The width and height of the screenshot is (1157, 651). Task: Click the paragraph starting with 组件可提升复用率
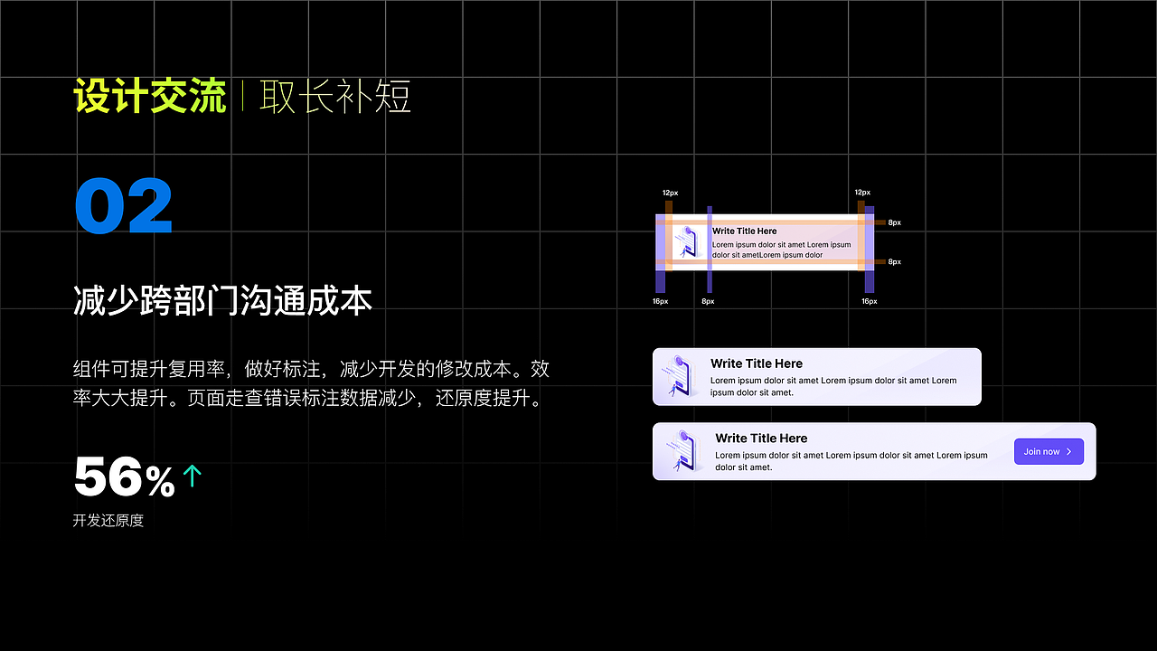point(311,383)
